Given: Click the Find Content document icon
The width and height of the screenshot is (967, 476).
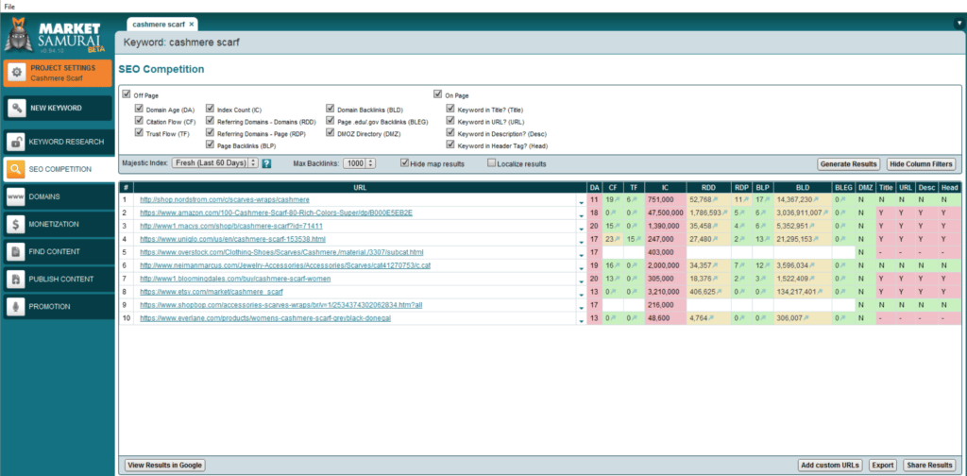Looking at the screenshot, I should [17, 251].
